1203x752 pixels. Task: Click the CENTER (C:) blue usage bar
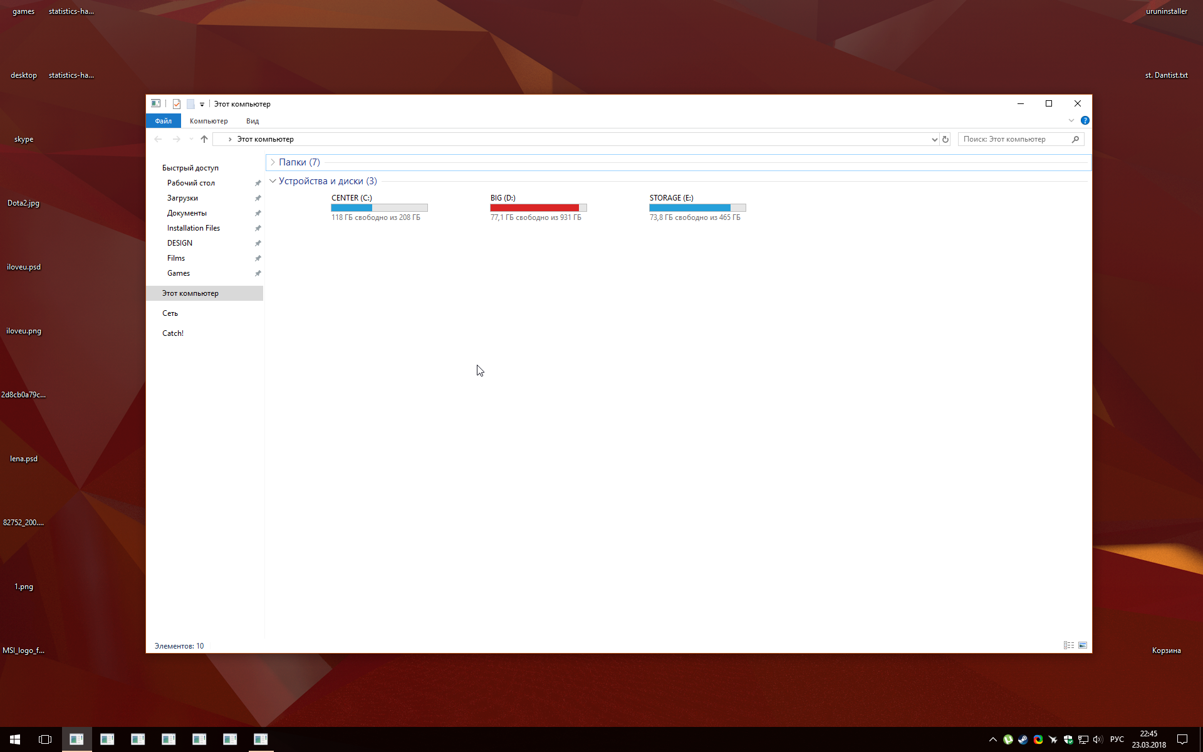379,207
